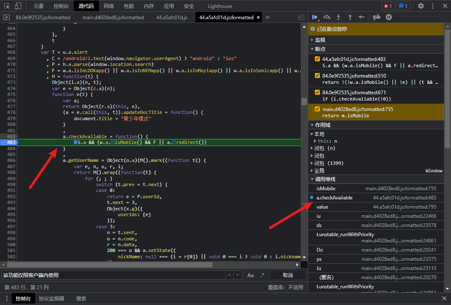The width and height of the screenshot is (451, 305).
Task: Open the main.d4028ed8.js:formatted file tab
Action: pyautogui.click(x=113, y=18)
